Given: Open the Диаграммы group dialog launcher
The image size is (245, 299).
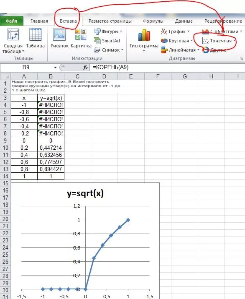Looking at the screenshot, I should click(241, 59).
